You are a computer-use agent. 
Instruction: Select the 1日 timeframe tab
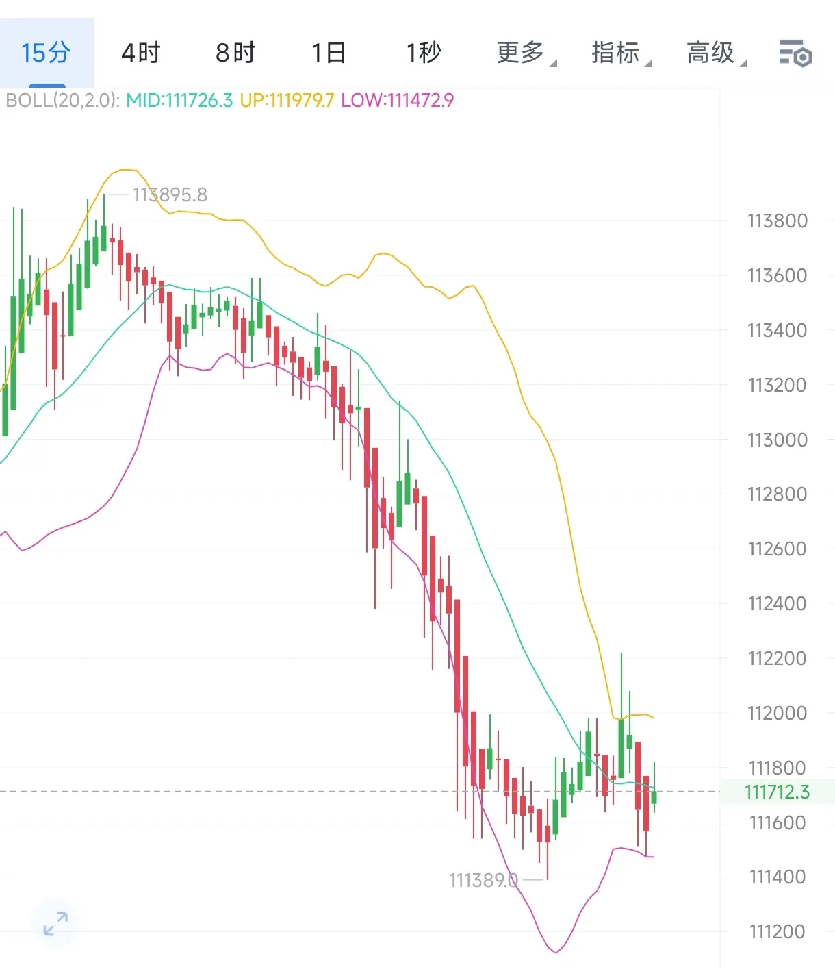point(329,53)
